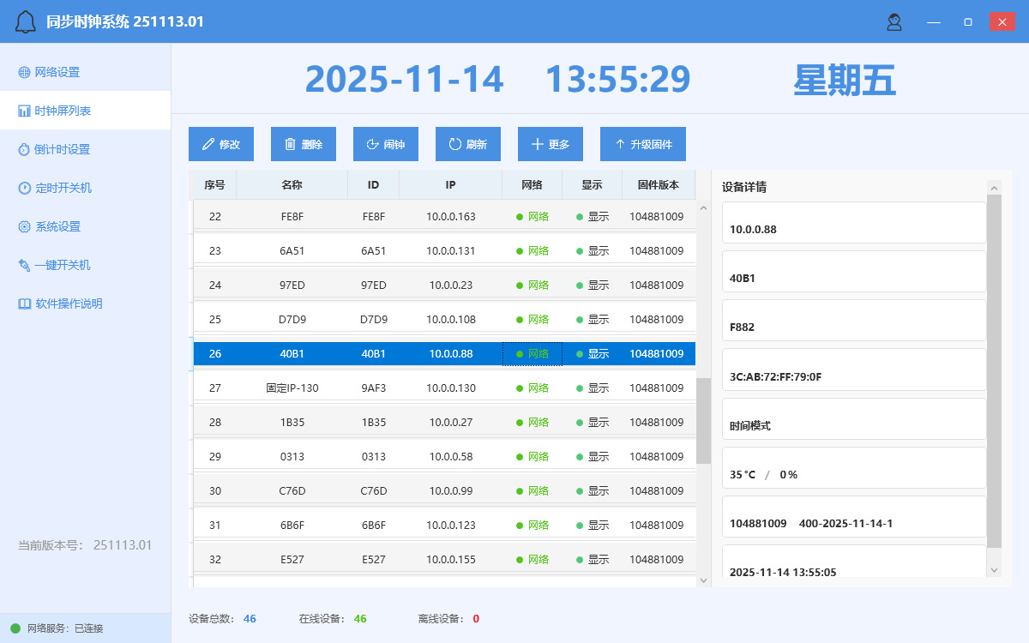The height and width of the screenshot is (643, 1029).
Task: Click the 升级固件 firmware upgrade button
Action: point(643,143)
